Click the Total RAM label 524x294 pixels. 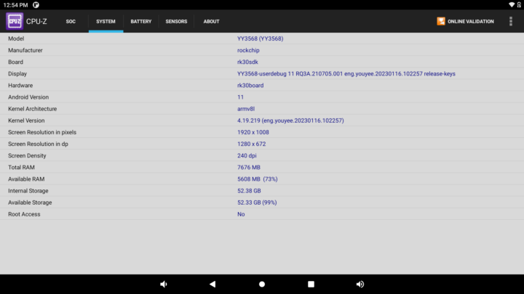point(21,168)
